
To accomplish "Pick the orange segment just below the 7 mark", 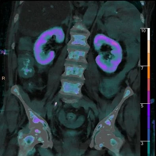I will coord(148,72).
